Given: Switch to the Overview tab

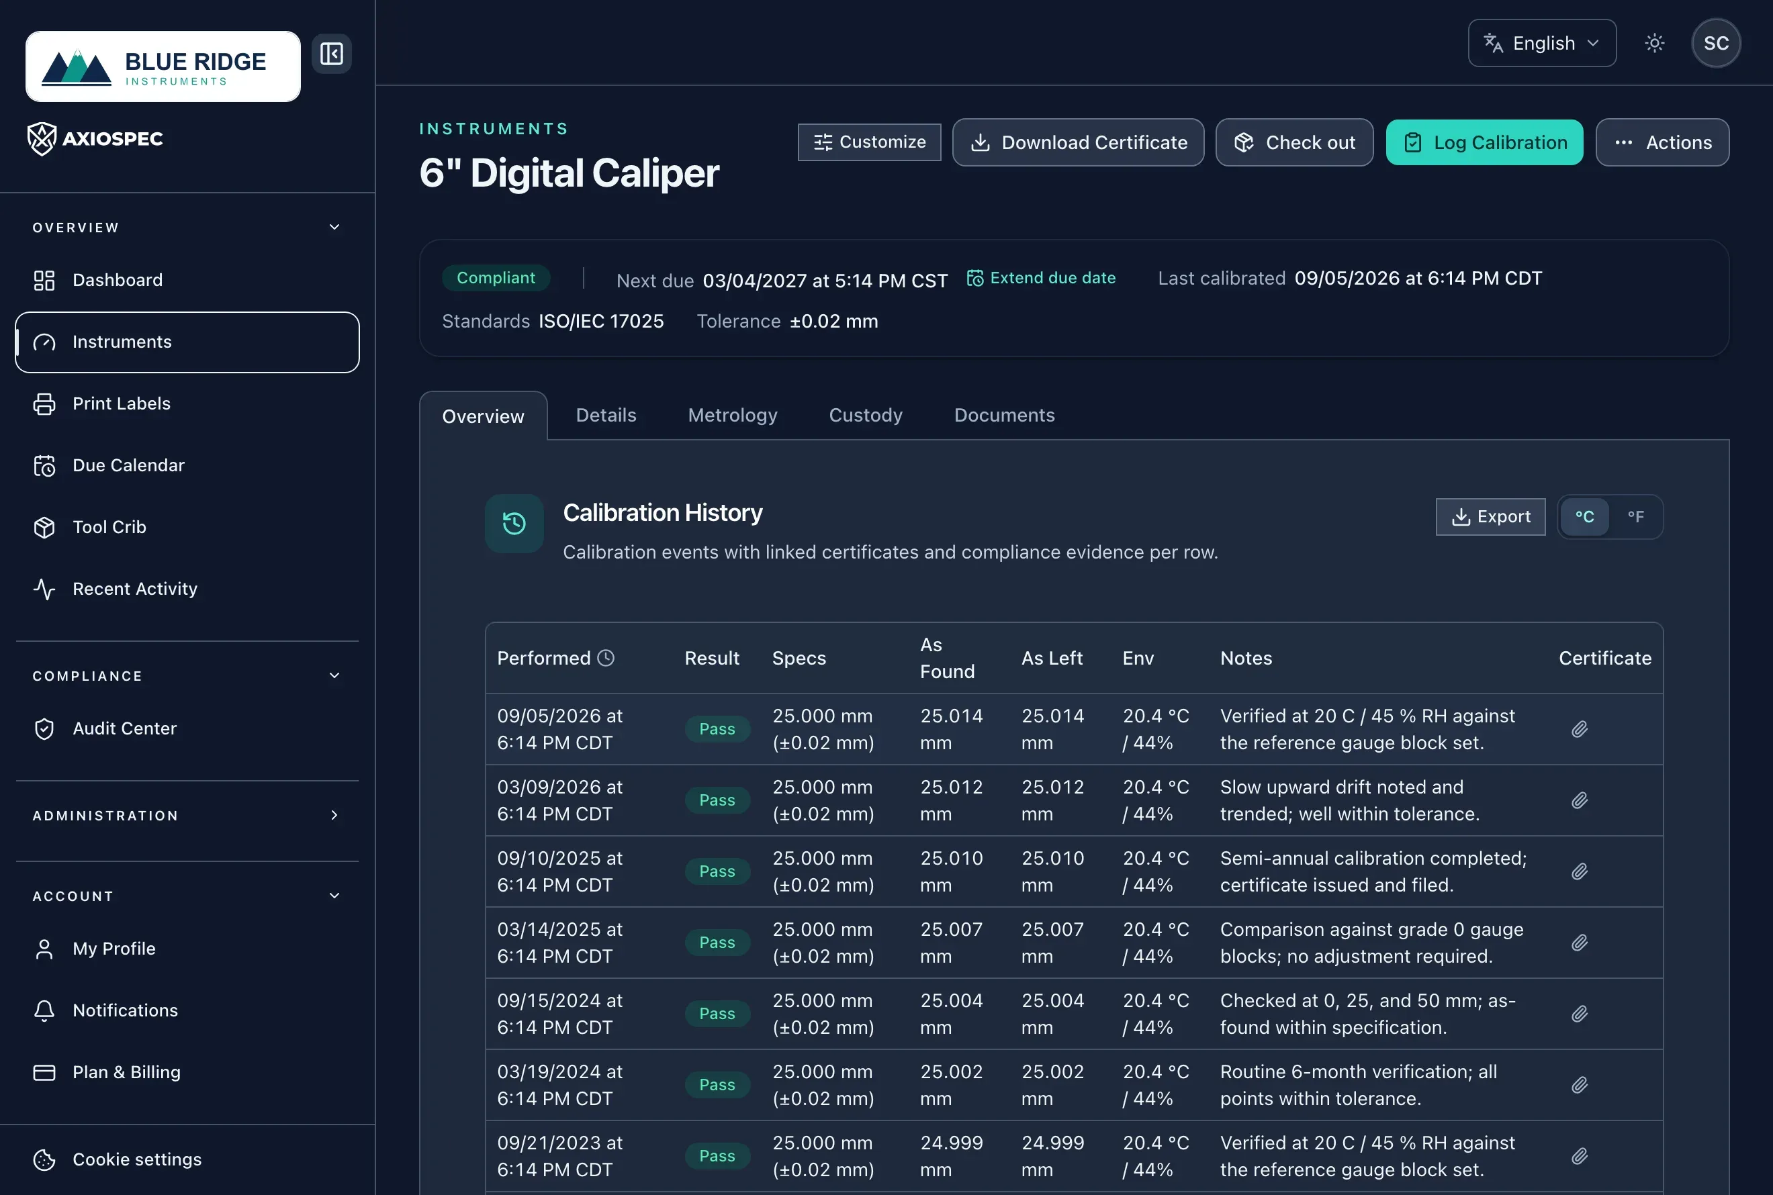Looking at the screenshot, I should (484, 416).
